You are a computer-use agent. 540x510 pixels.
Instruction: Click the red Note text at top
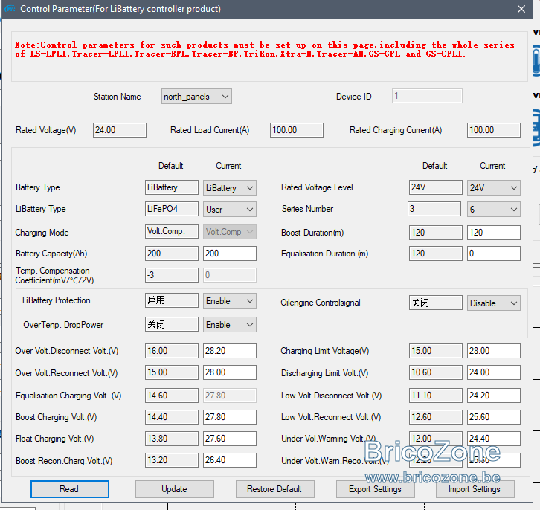265,49
